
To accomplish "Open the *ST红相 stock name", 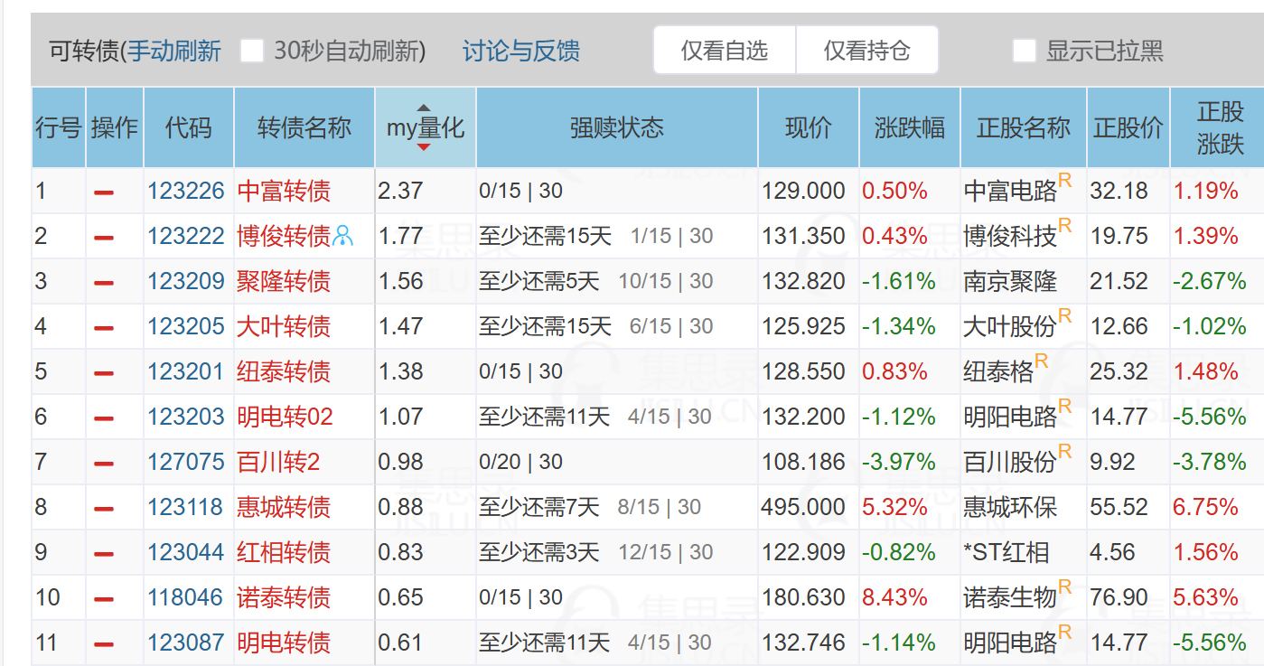I will point(1007,552).
